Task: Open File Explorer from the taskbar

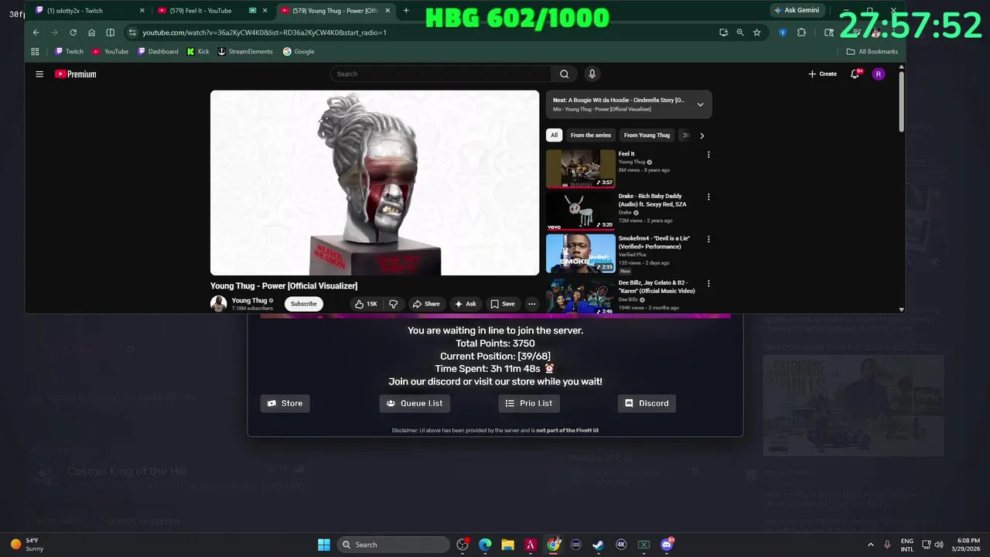Action: (x=507, y=545)
